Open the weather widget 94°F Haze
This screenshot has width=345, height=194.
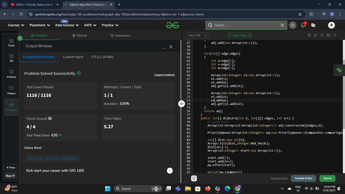click(x=11, y=189)
